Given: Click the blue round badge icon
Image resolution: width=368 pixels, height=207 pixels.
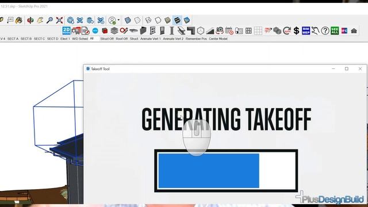Looking at the screenshot, I should pos(95,30).
